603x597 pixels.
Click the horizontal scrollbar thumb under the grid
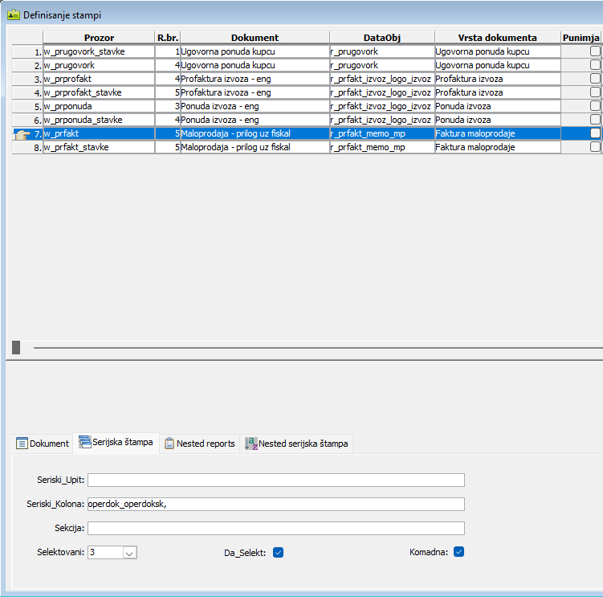tap(16, 347)
